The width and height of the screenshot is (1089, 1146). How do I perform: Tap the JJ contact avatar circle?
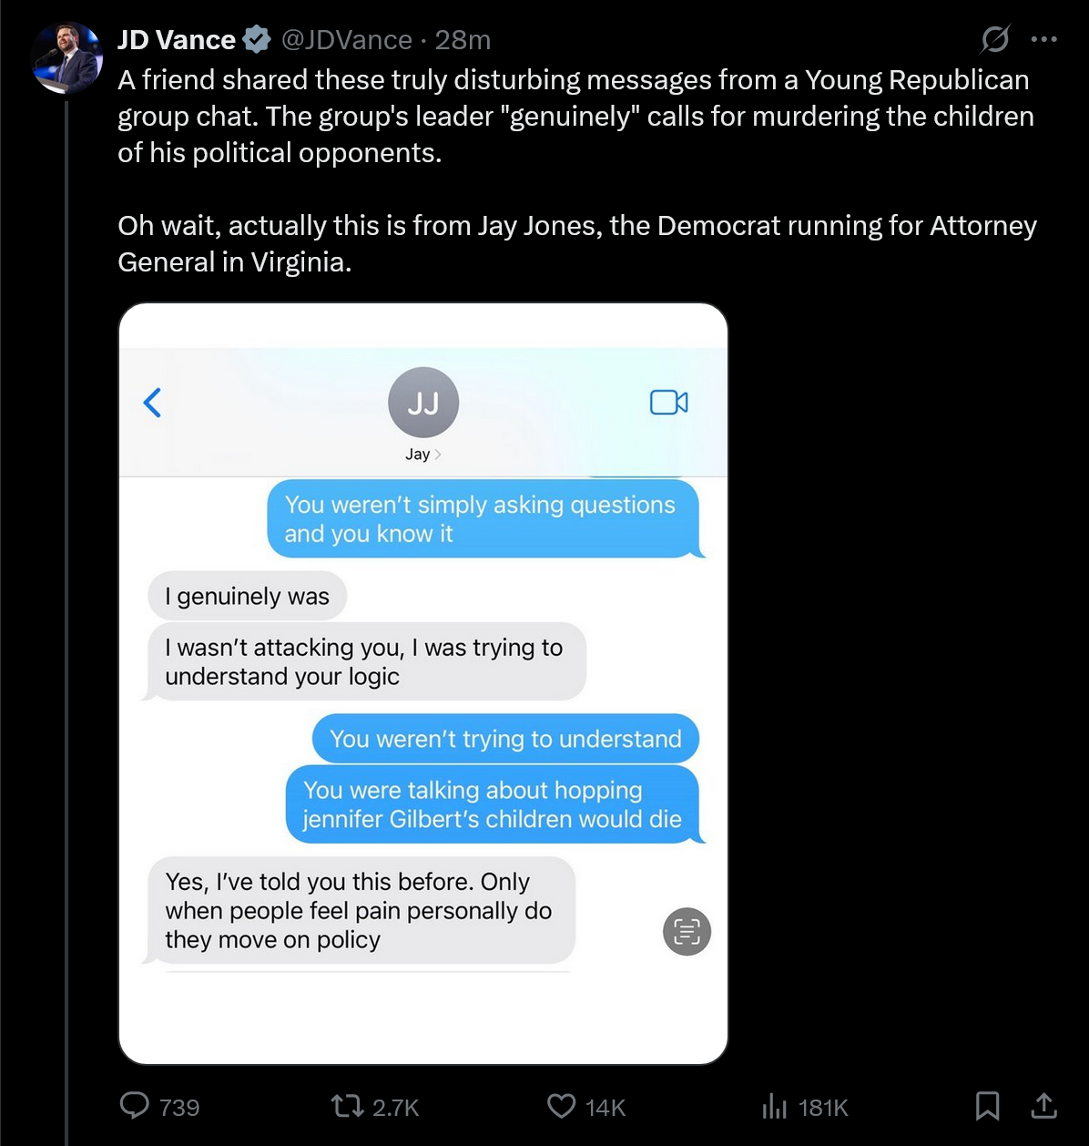[423, 402]
